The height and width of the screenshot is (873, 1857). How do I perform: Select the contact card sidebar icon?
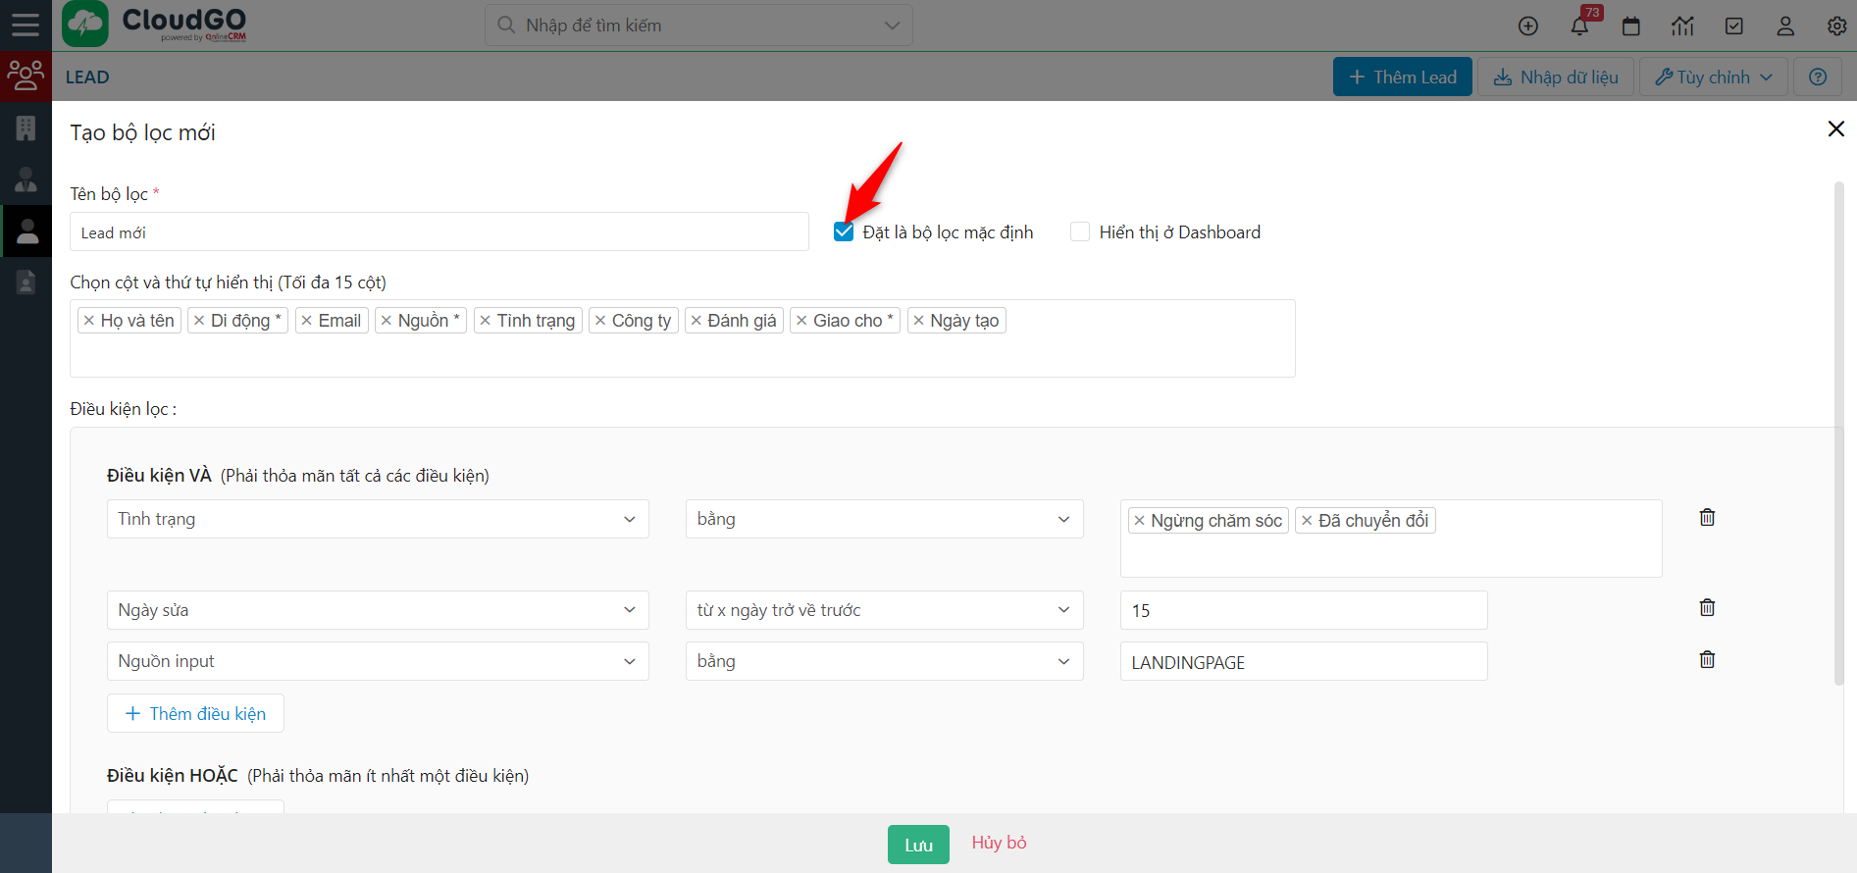pos(26,282)
